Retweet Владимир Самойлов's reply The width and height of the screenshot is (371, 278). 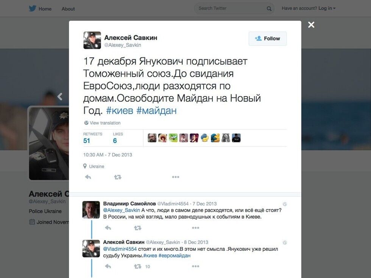[137, 228]
